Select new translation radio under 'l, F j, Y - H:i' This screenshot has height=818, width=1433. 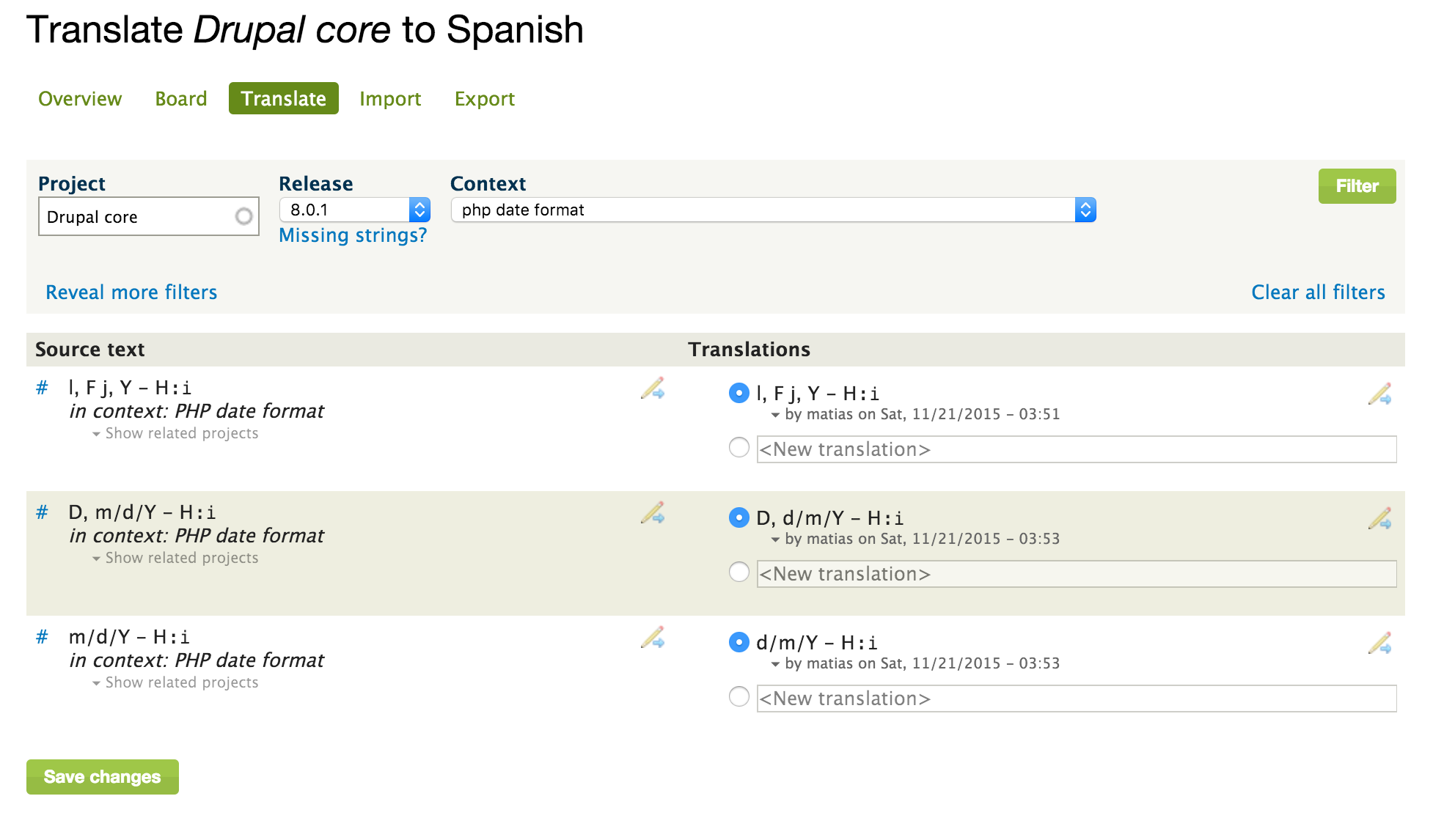(x=739, y=447)
